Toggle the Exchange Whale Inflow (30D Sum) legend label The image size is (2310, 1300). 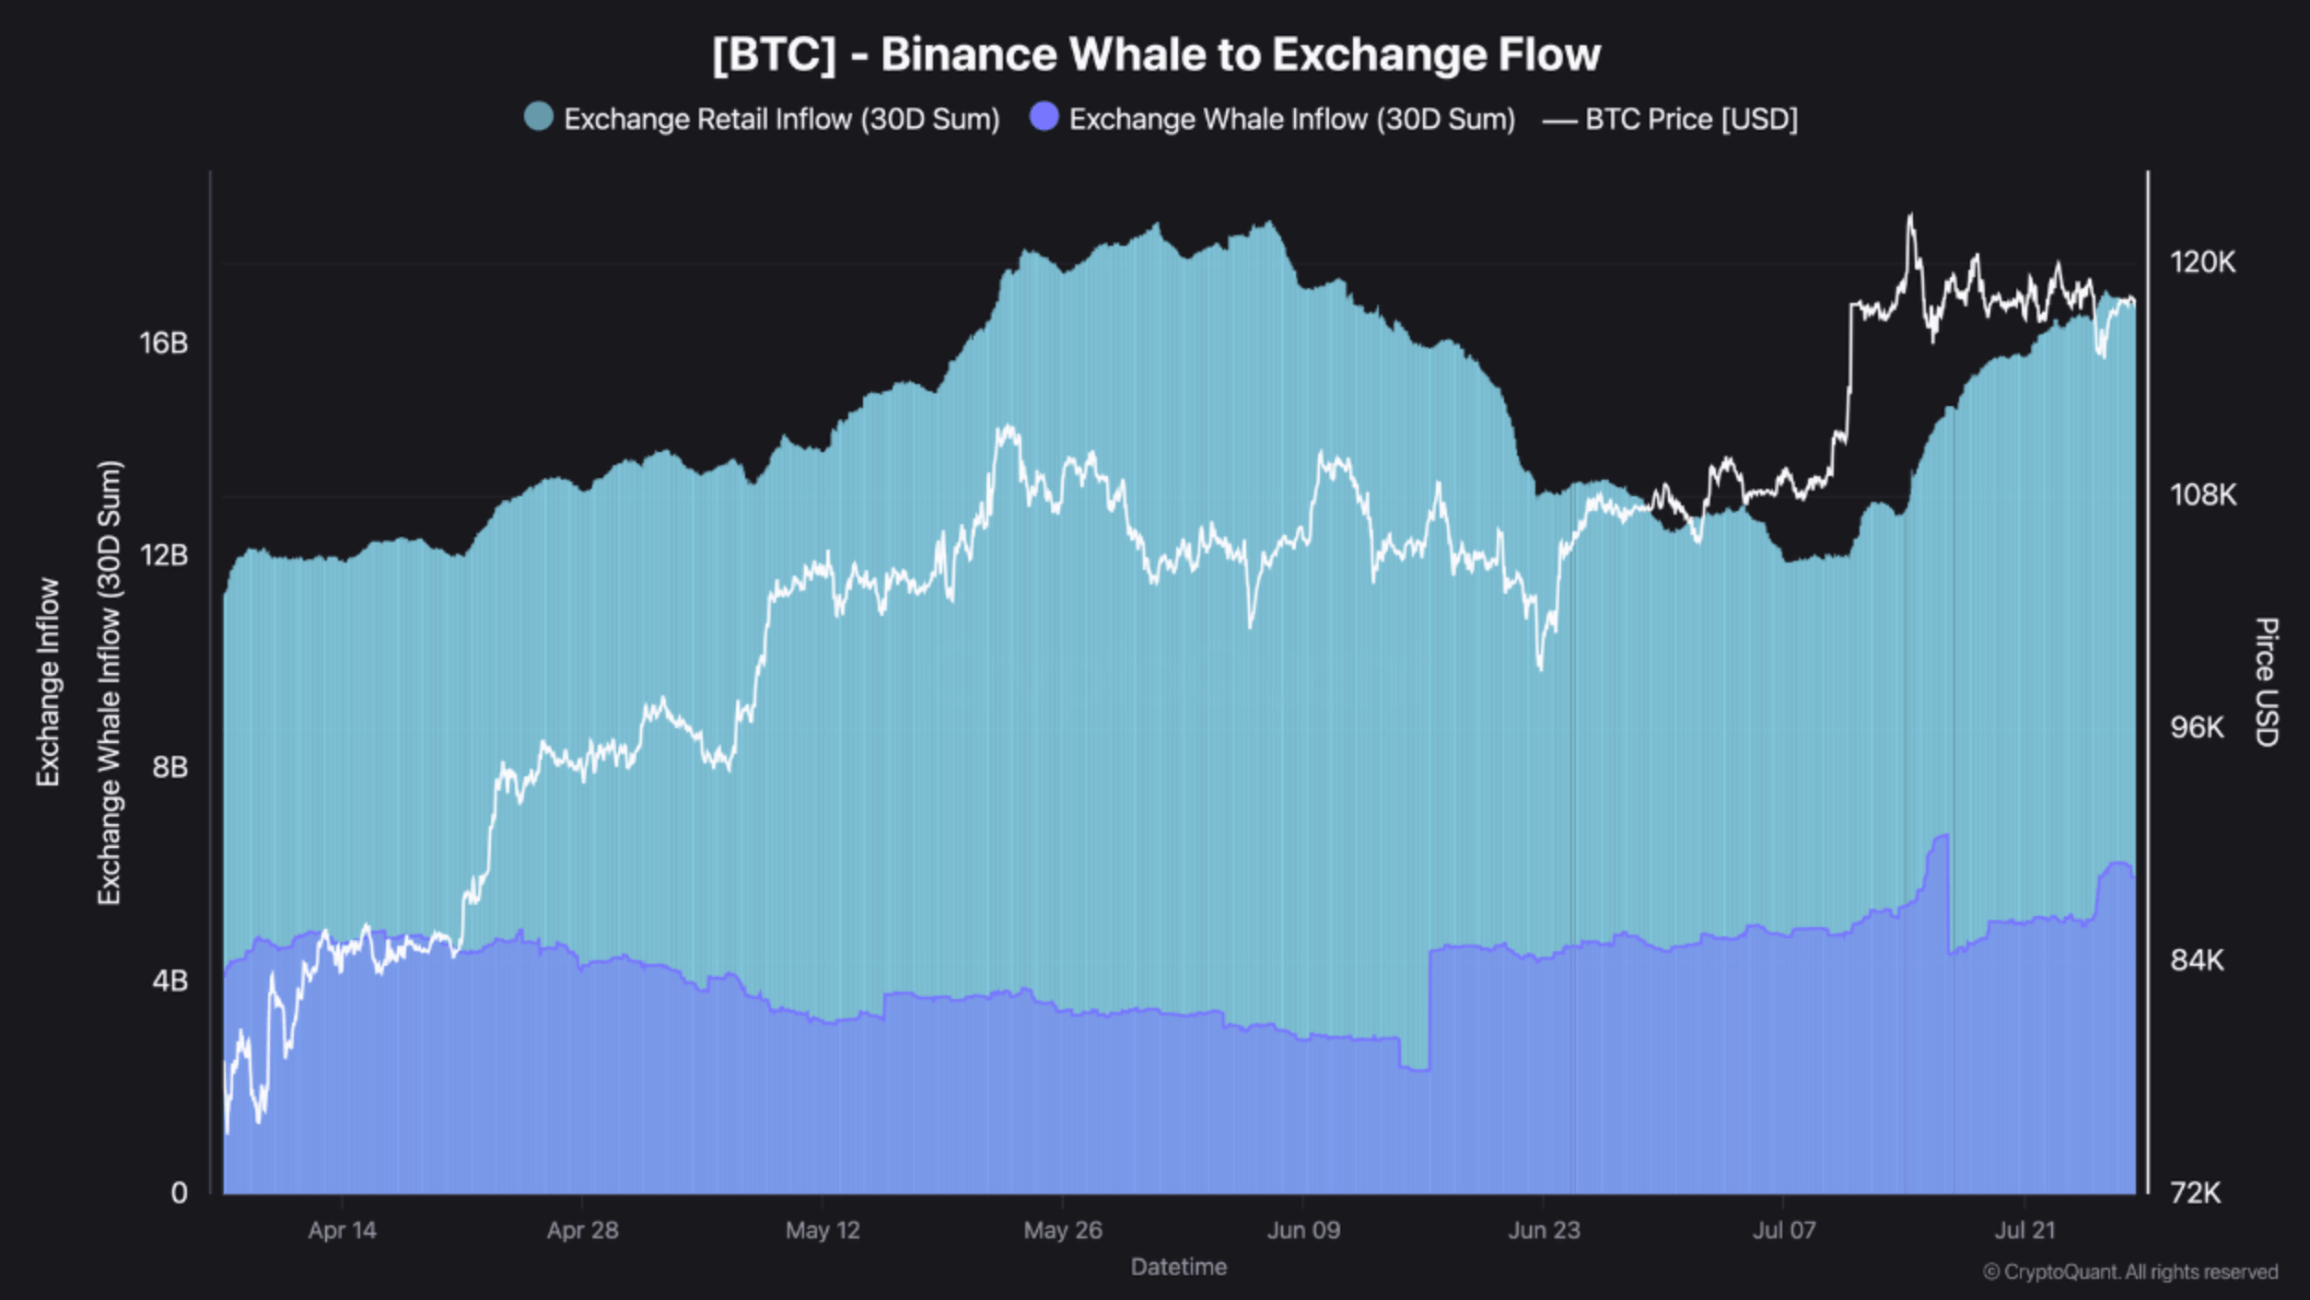pyautogui.click(x=1291, y=120)
